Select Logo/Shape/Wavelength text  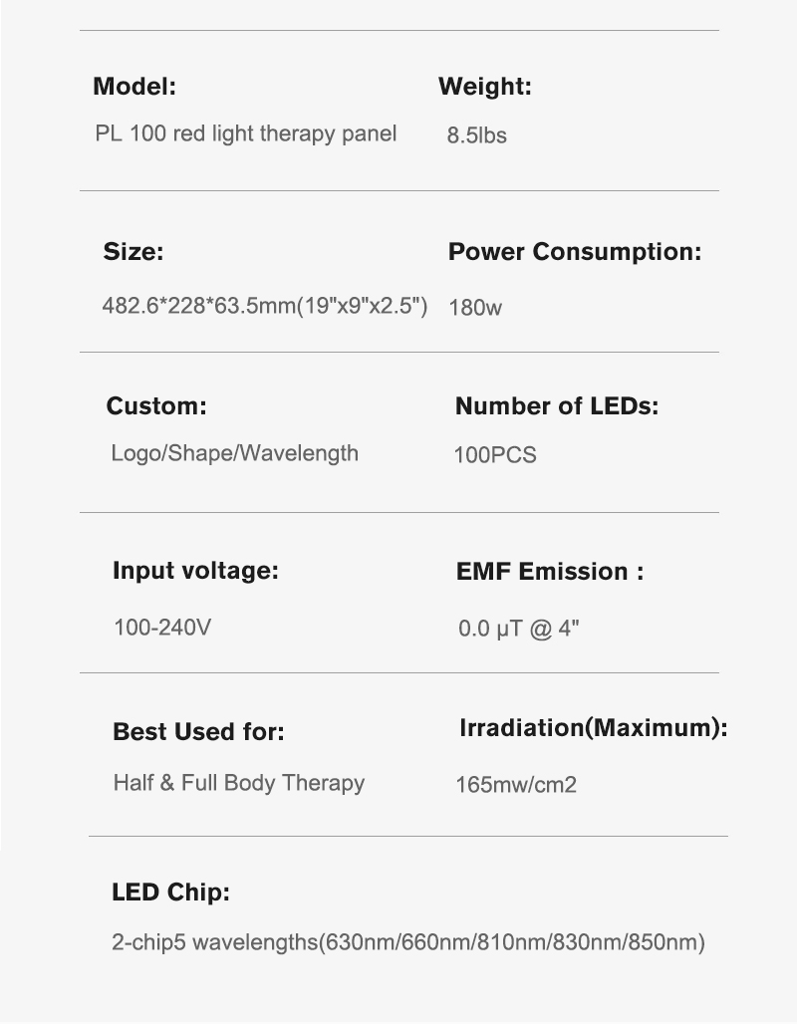(234, 453)
